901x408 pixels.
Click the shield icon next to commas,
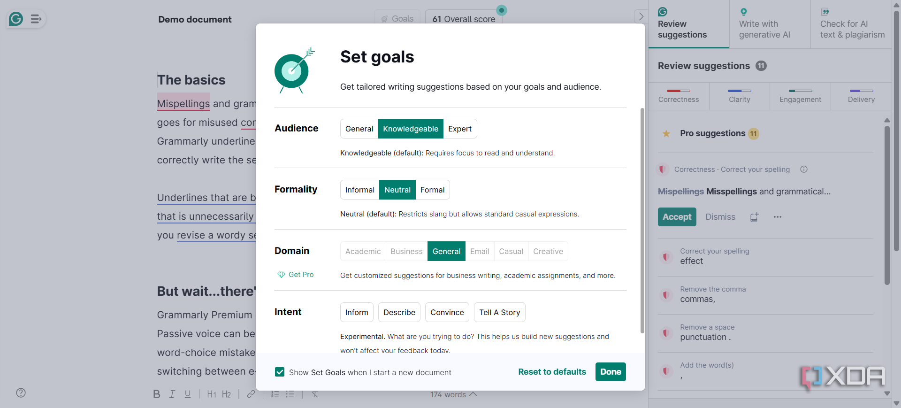coord(665,295)
